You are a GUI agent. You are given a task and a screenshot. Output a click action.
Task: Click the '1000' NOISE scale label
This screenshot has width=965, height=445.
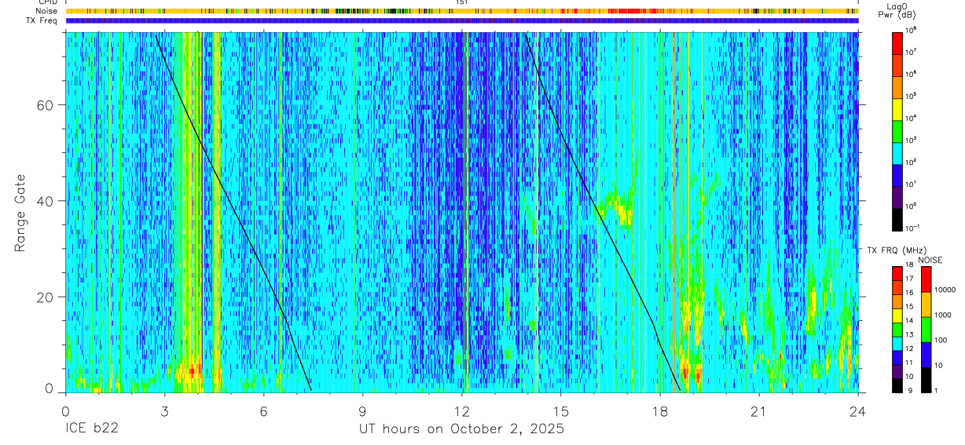pyautogui.click(x=944, y=316)
